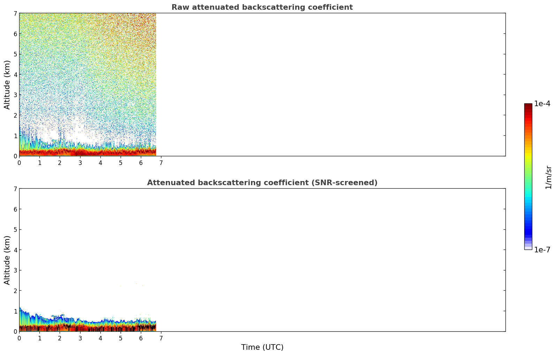556x355 pixels.
Task: Click y-axis tick "7" in the bottom plot
Action: [15, 189]
